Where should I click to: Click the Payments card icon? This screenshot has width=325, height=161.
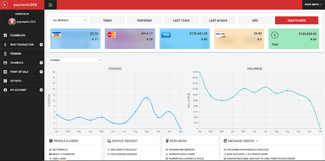click(x=5, y=63)
